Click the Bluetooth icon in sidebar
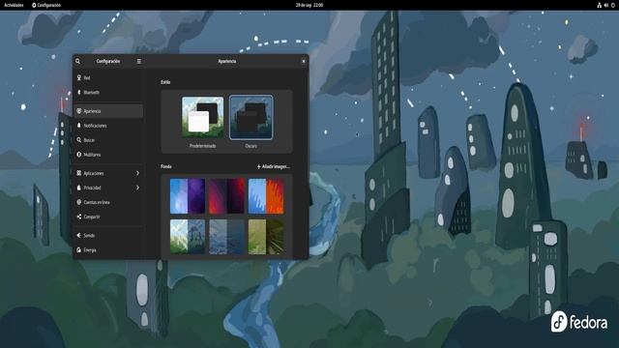619x348 pixels. pyautogui.click(x=79, y=93)
